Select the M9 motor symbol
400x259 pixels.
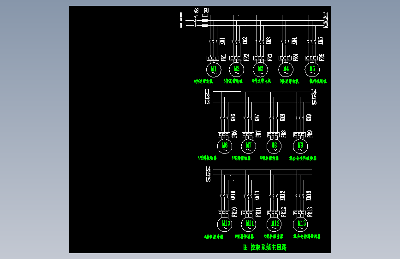[300, 147]
